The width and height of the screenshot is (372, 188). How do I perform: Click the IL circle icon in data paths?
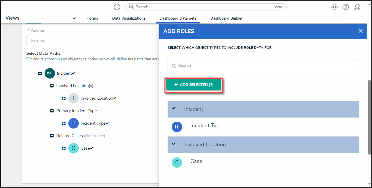point(73,98)
